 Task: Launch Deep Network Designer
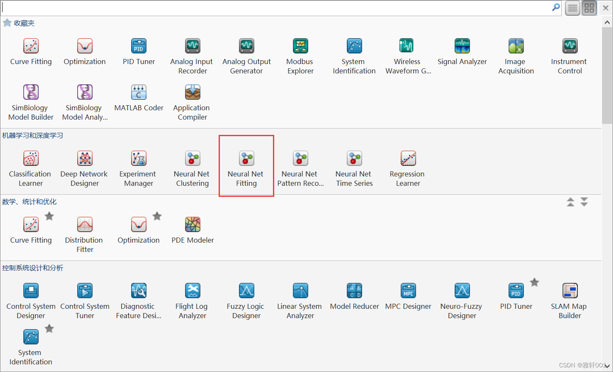pos(85,169)
